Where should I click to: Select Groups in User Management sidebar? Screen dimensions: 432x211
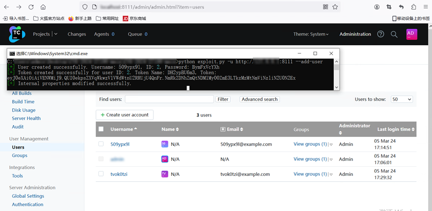[19, 155]
